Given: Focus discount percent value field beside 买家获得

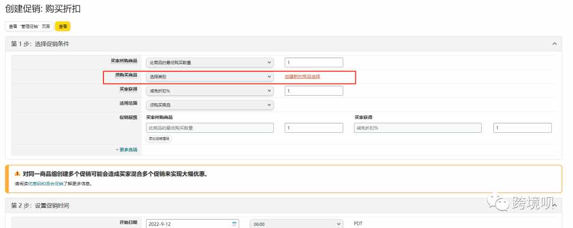Looking at the screenshot, I should pyautogui.click(x=314, y=90).
